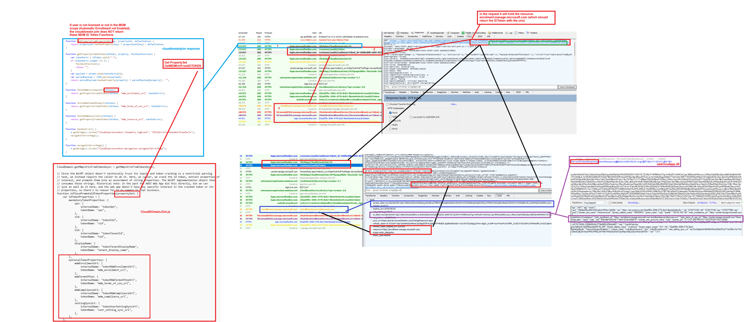Enable the Filters checkbox in Fiddler toolbar
Viewport: 756px width, 322px height.
click(516, 33)
